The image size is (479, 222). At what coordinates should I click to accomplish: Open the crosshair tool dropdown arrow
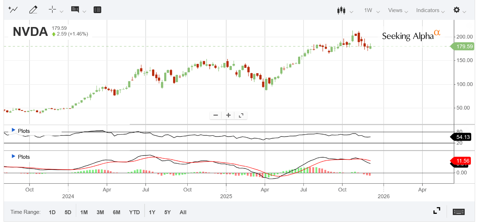(61, 11)
